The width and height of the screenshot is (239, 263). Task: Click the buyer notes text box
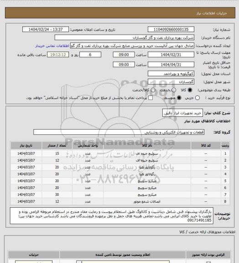[x=112, y=216]
